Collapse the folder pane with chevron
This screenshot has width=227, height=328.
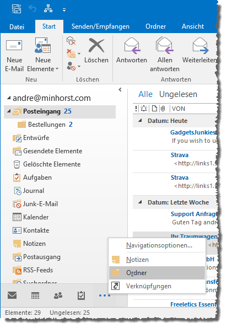pyautogui.click(x=120, y=90)
